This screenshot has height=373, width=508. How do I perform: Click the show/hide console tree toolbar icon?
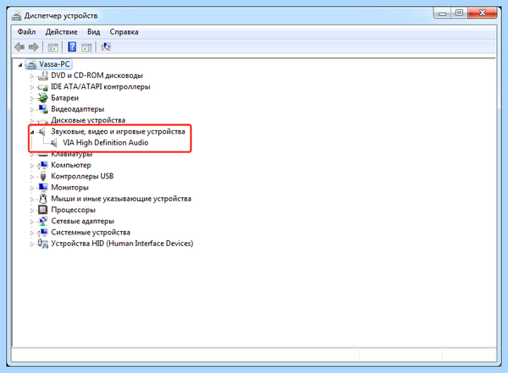[52, 47]
